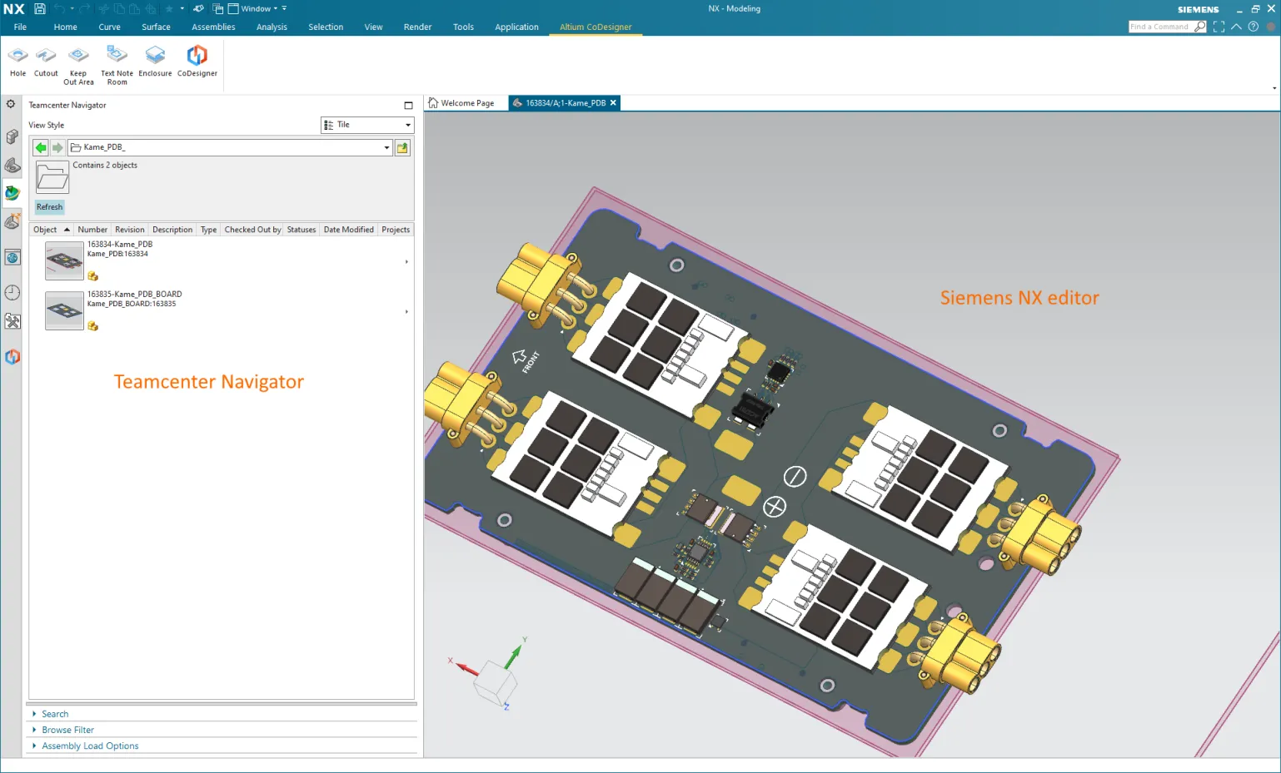Close the 163834/A;1-Kame_PDB tab
This screenshot has width=1281, height=773.
click(613, 103)
